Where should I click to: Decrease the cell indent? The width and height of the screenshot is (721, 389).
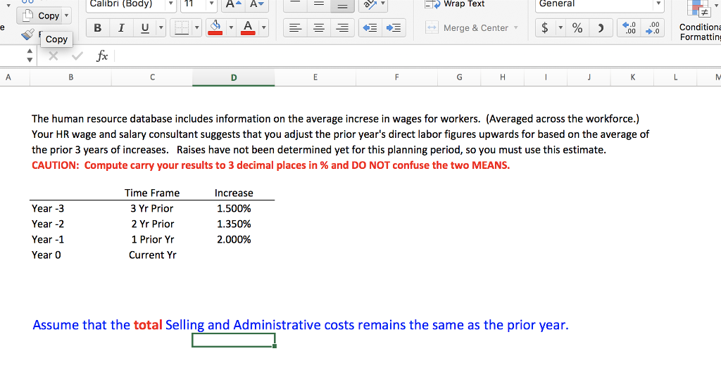pyautogui.click(x=372, y=28)
